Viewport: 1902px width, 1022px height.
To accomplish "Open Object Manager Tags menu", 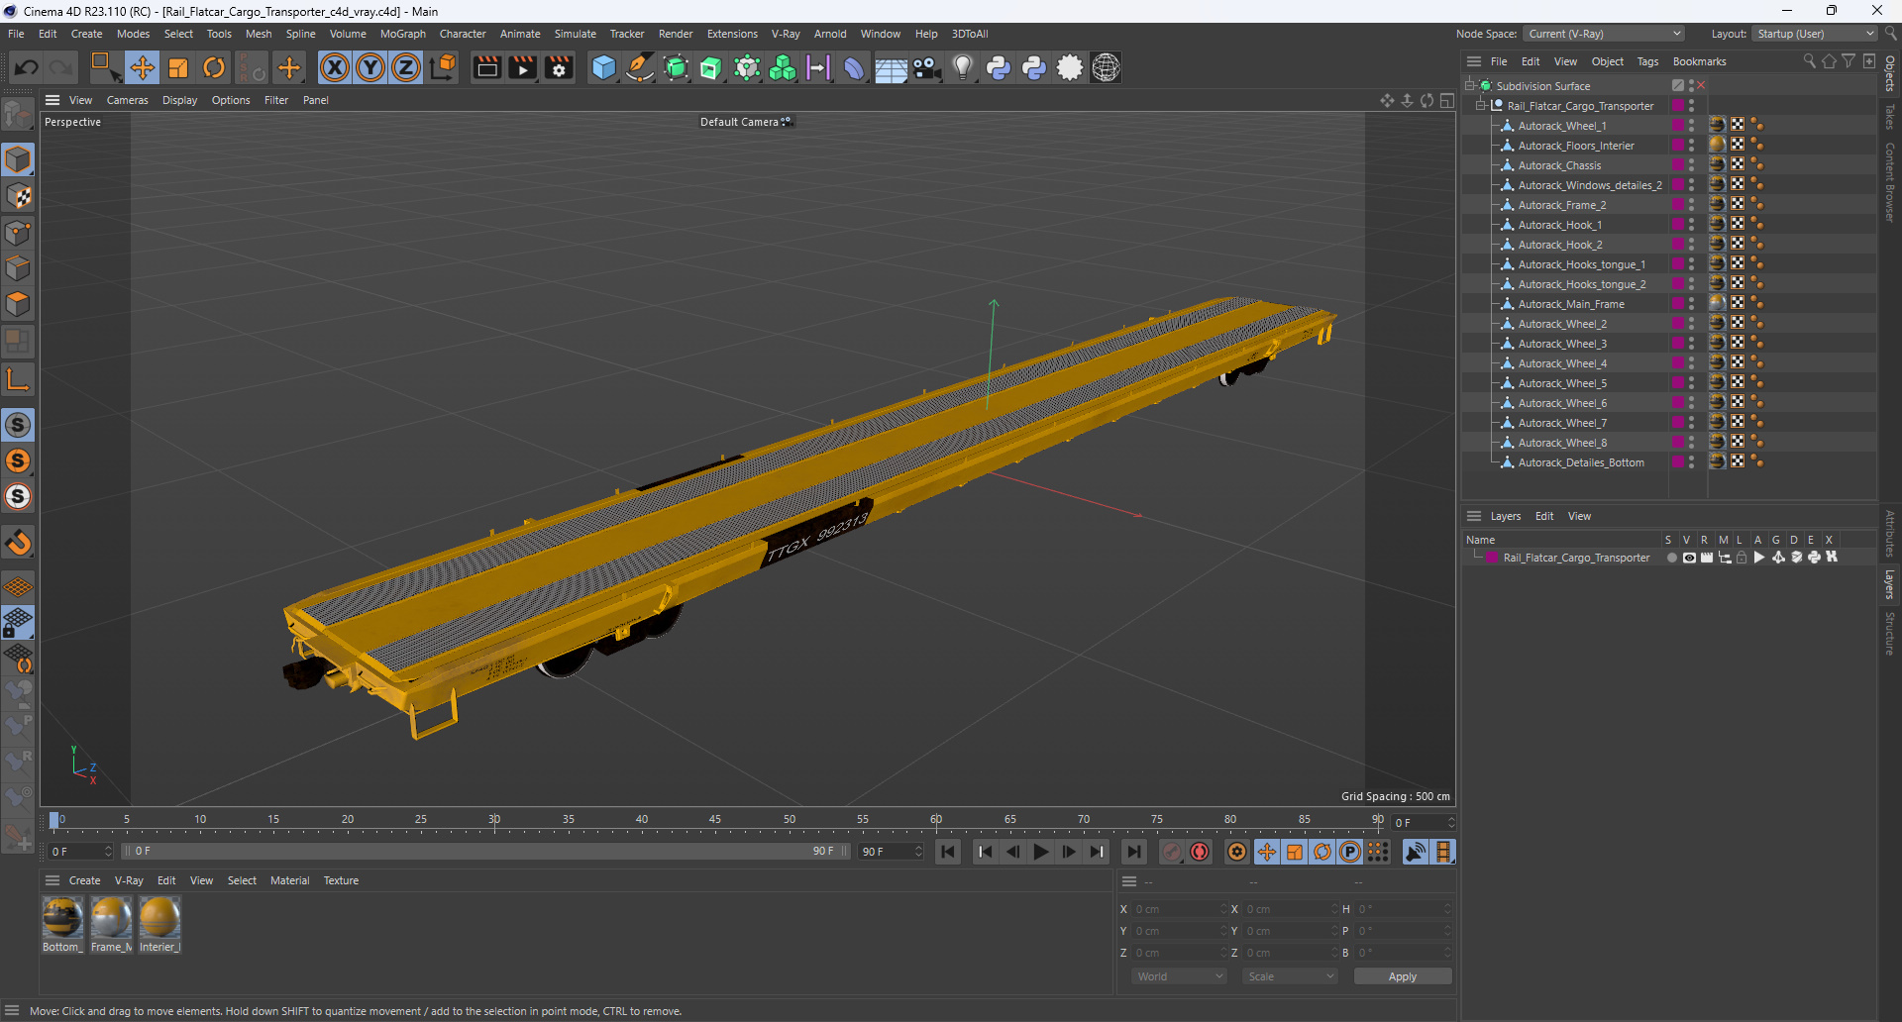I will [1647, 61].
